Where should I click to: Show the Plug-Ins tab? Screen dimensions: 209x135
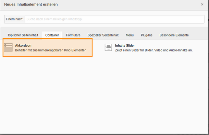click(147, 35)
